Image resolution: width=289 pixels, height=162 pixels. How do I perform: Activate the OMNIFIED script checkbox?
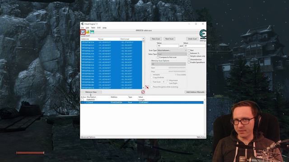coord(82,100)
